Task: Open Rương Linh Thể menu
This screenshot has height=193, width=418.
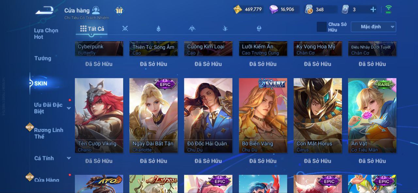Action: (49, 133)
